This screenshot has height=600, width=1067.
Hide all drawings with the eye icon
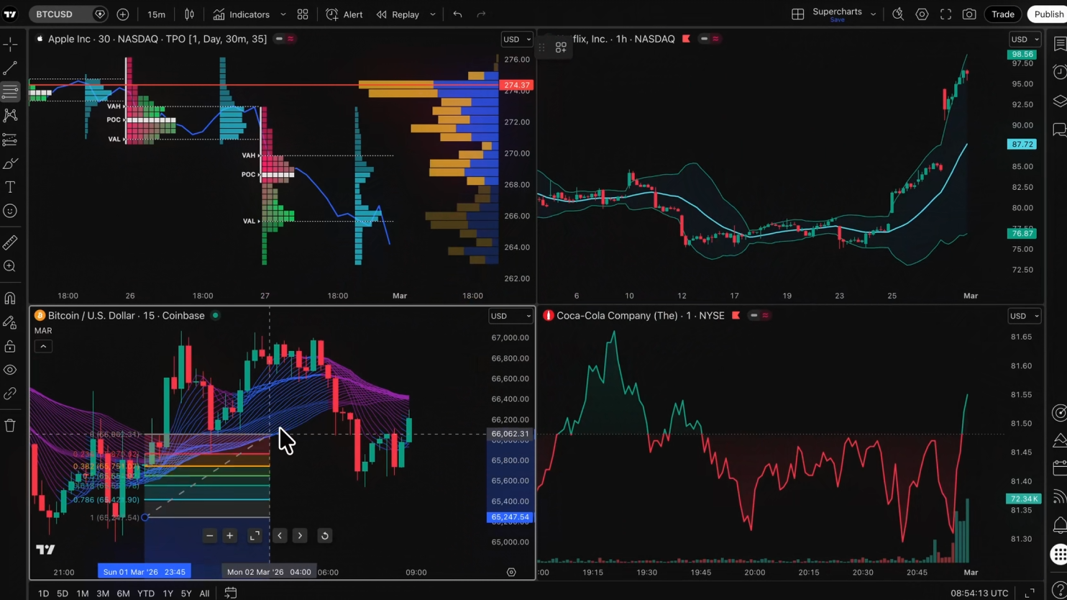(x=10, y=370)
